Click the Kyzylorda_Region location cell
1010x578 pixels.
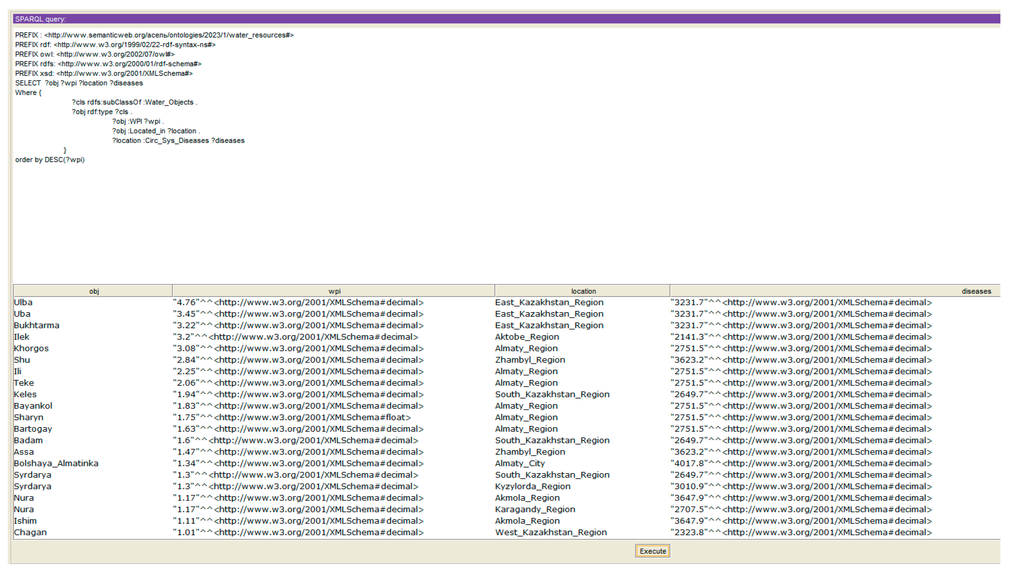point(532,487)
